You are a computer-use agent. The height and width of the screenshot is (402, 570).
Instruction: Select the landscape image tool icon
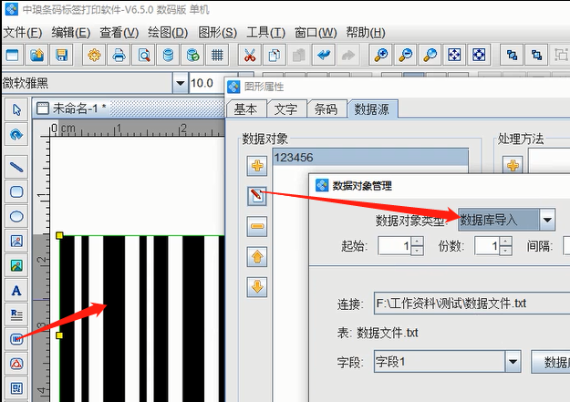16,265
